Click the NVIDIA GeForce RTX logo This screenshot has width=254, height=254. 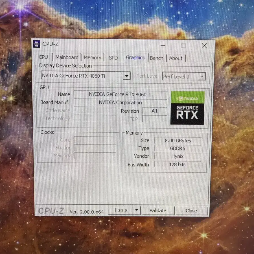click(187, 108)
